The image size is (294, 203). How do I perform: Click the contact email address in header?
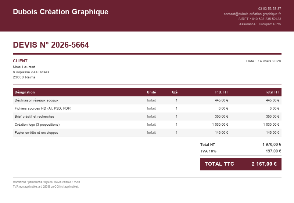click(252, 14)
